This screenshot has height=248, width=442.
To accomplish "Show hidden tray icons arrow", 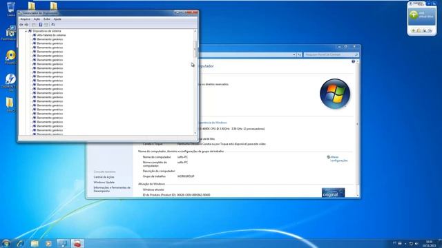I will click(405, 243).
